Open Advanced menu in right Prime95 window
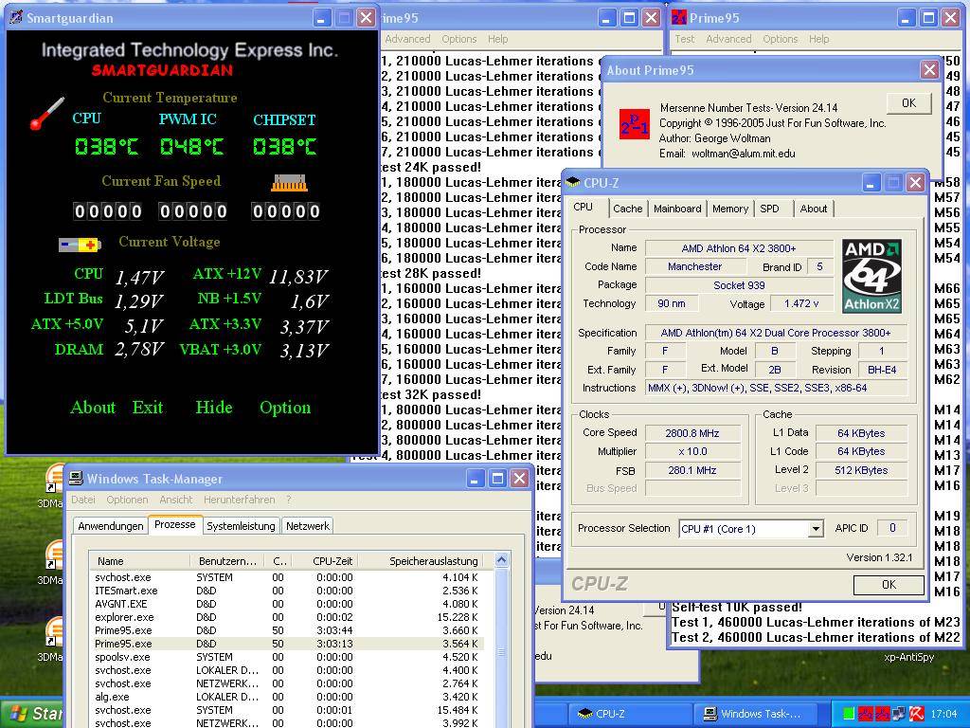The image size is (970, 728). click(x=728, y=38)
